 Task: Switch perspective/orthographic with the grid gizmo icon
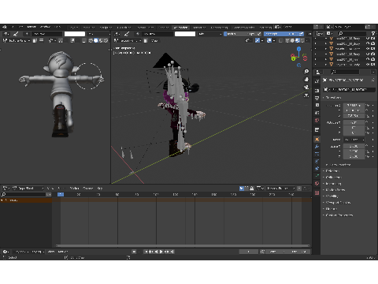pyautogui.click(x=306, y=95)
